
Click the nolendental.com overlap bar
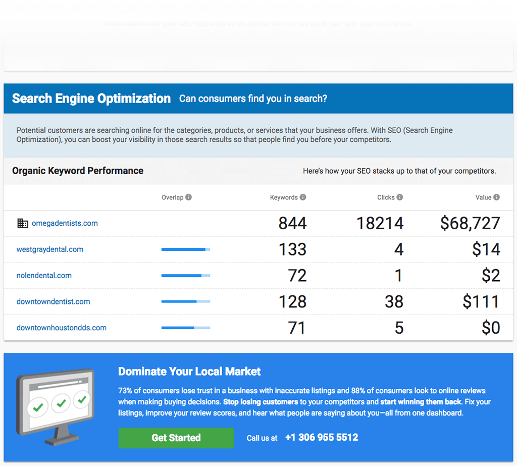186,276
